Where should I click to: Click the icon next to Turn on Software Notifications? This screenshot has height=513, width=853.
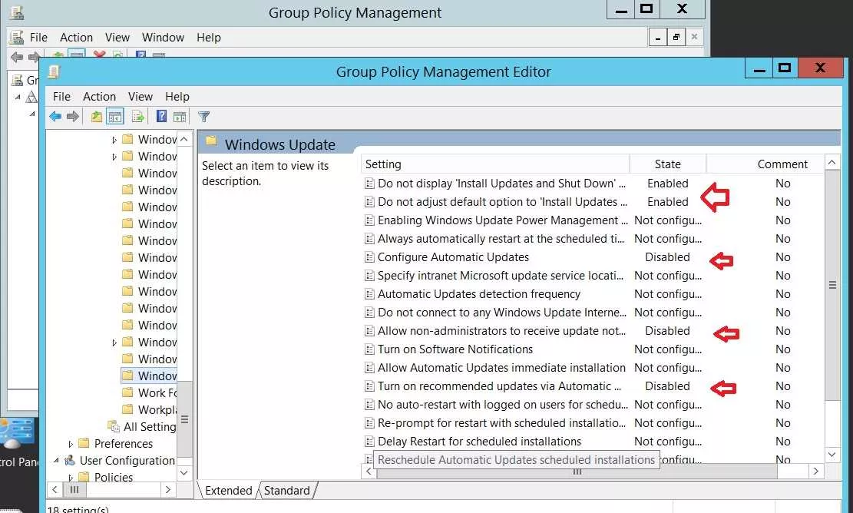pos(369,349)
